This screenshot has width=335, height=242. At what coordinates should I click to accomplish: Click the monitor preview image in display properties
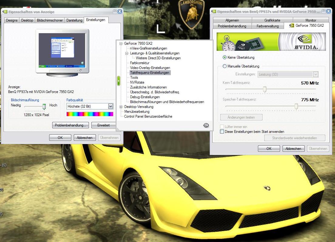(x=63, y=53)
